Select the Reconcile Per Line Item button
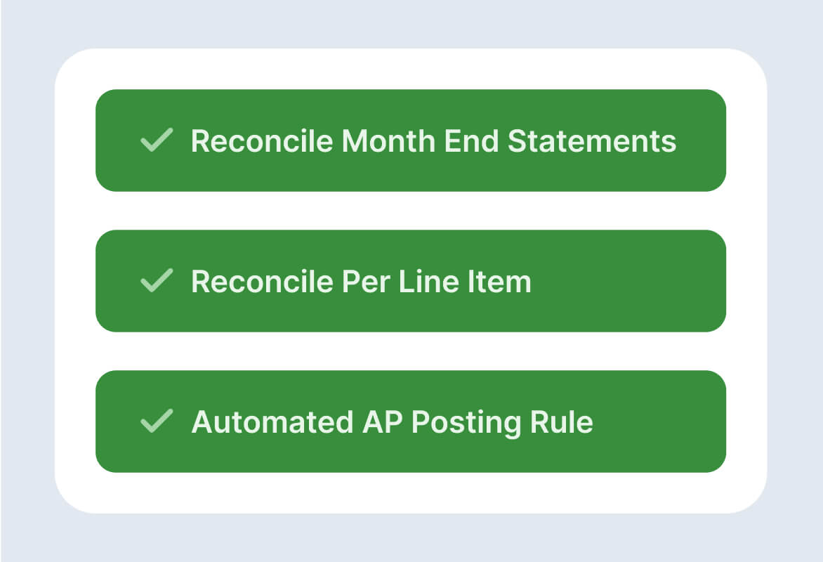 click(x=411, y=281)
